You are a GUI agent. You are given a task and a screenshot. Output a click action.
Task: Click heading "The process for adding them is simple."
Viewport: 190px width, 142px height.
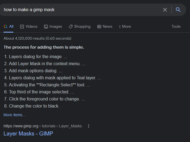coord(44,47)
